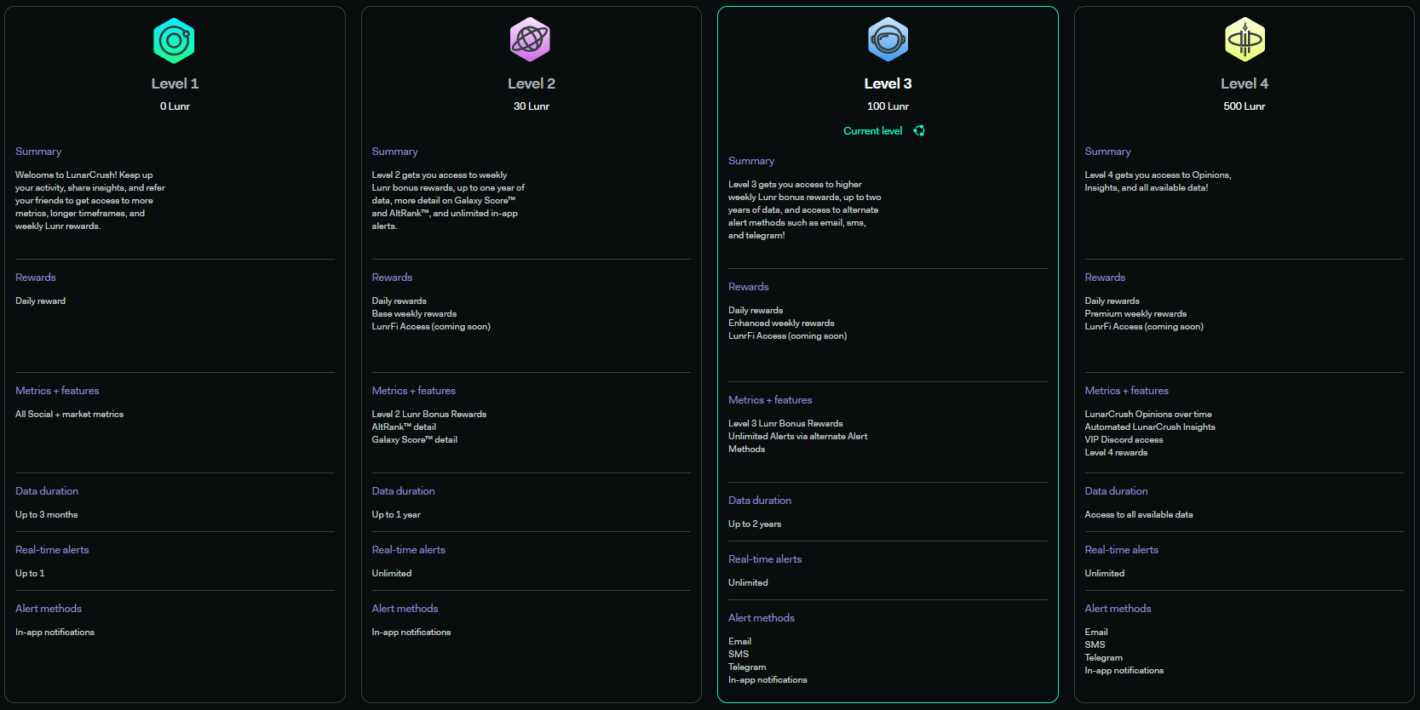
Task: Click "Enhanced weekly rewards" in Level 3
Action: click(x=781, y=324)
